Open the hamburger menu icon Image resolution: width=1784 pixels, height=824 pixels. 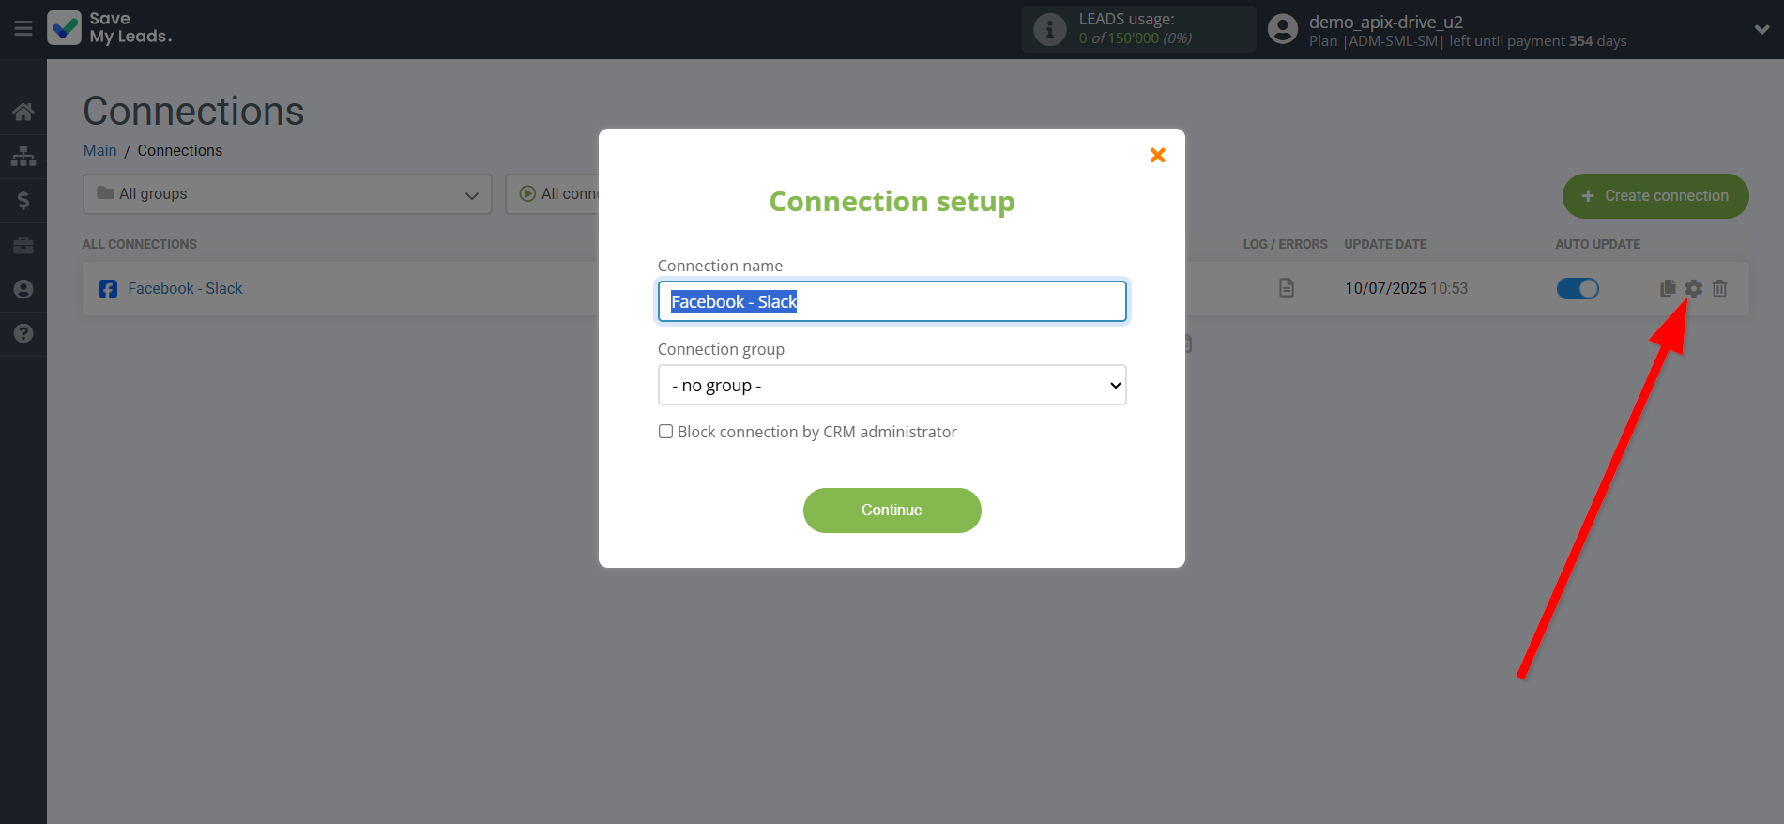tap(23, 29)
